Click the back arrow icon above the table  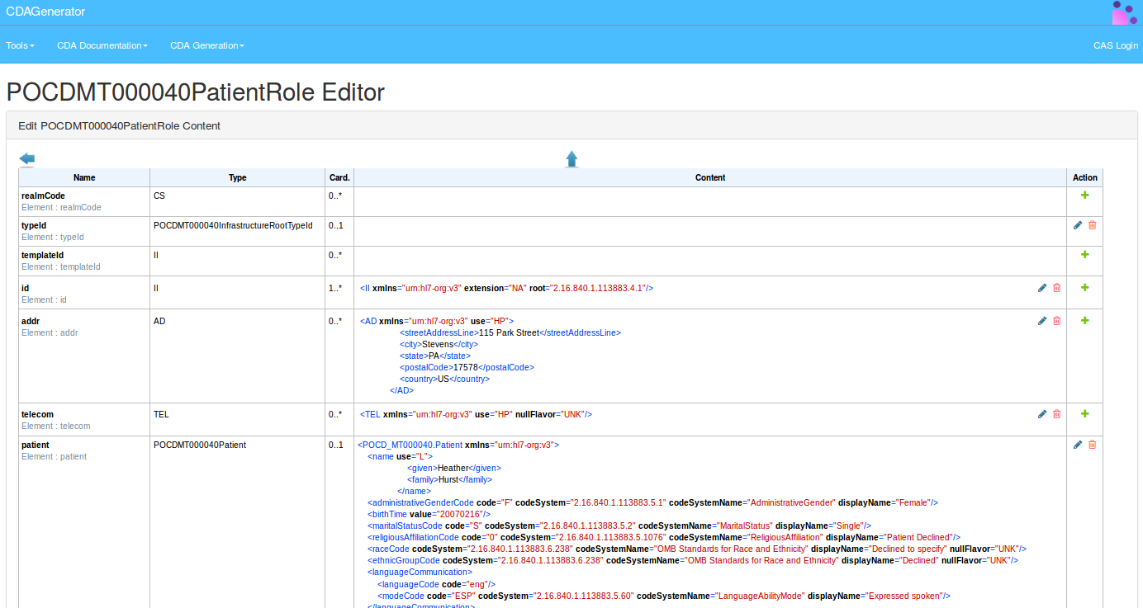point(27,158)
